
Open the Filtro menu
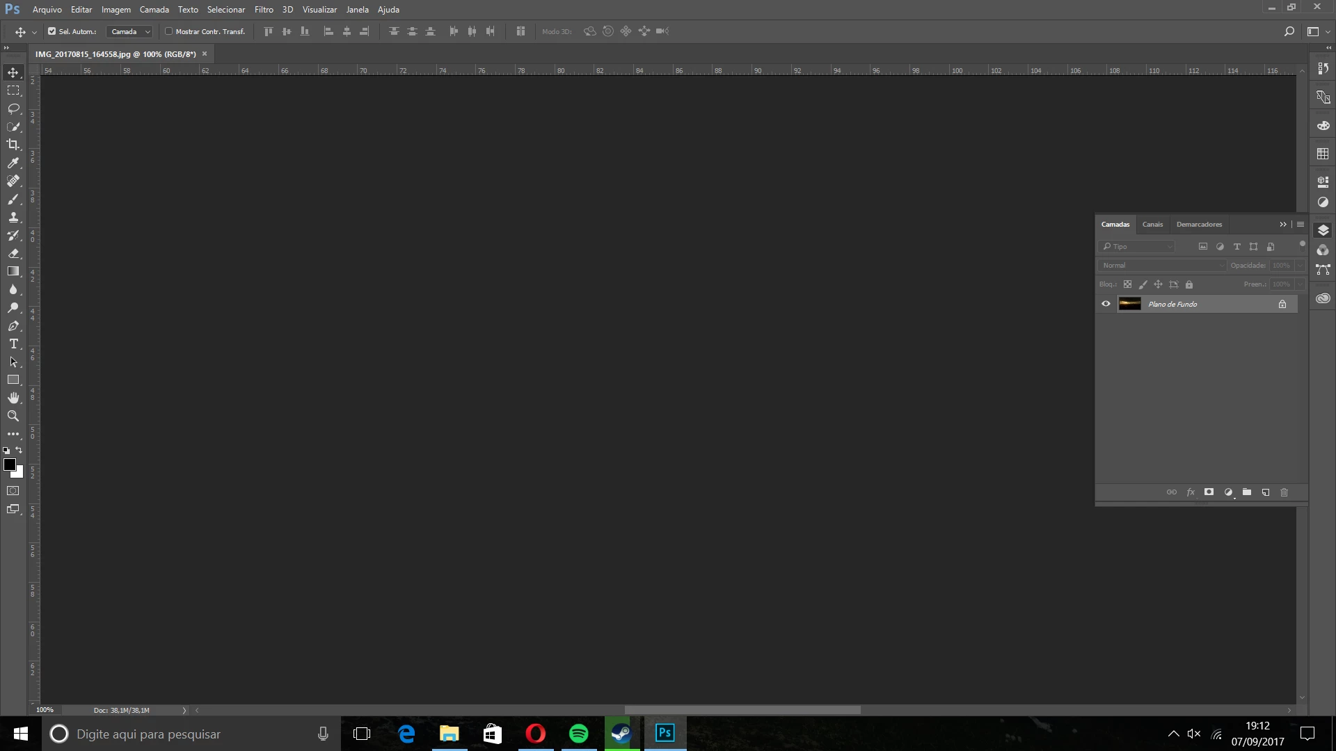coord(264,10)
